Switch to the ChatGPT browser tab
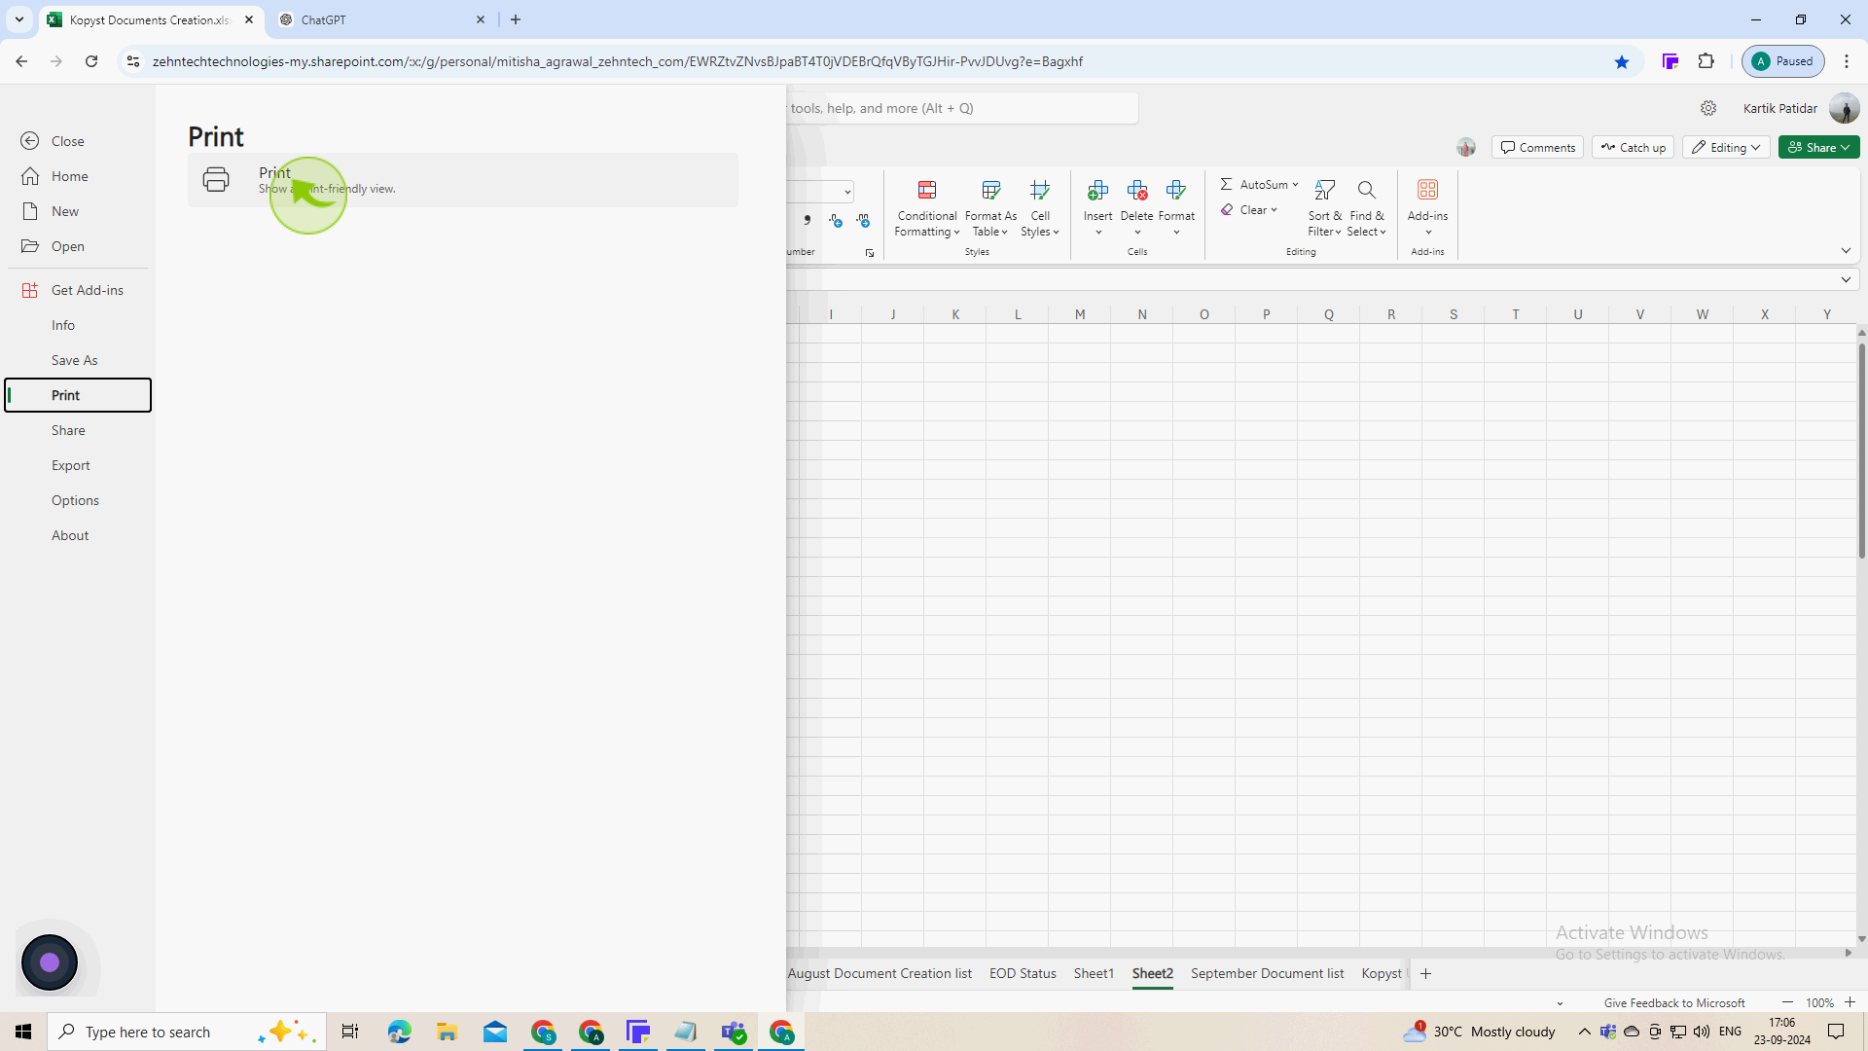This screenshot has height=1051, width=1868. tap(379, 19)
